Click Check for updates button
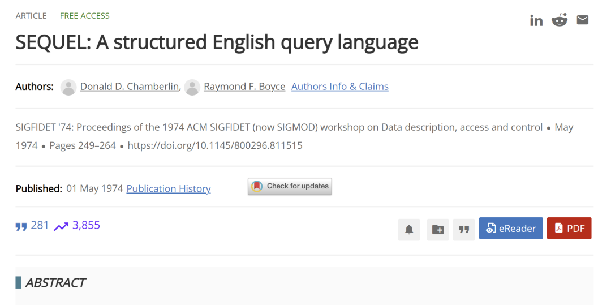The width and height of the screenshot is (611, 305). coord(290,186)
